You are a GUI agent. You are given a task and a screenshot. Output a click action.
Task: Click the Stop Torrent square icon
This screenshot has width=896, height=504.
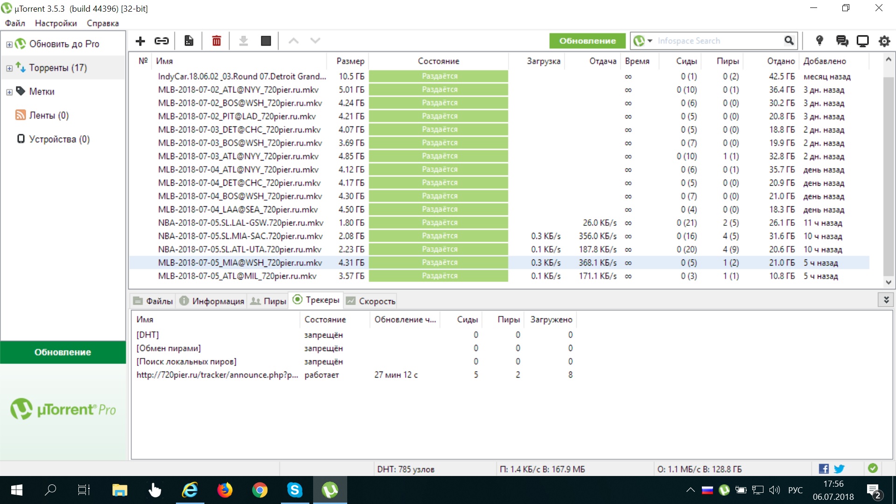[266, 41]
